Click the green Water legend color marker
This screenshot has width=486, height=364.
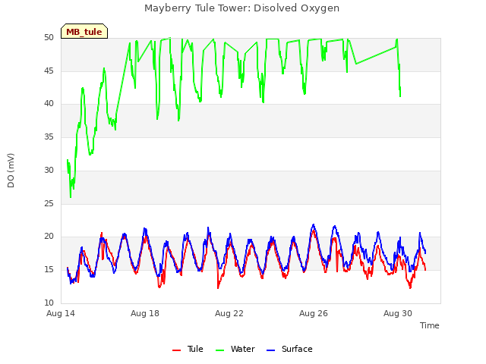(x=219, y=350)
